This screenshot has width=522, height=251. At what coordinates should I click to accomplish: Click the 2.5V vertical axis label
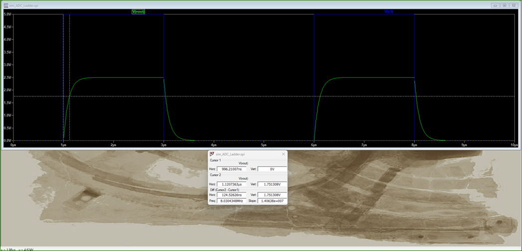6,77
